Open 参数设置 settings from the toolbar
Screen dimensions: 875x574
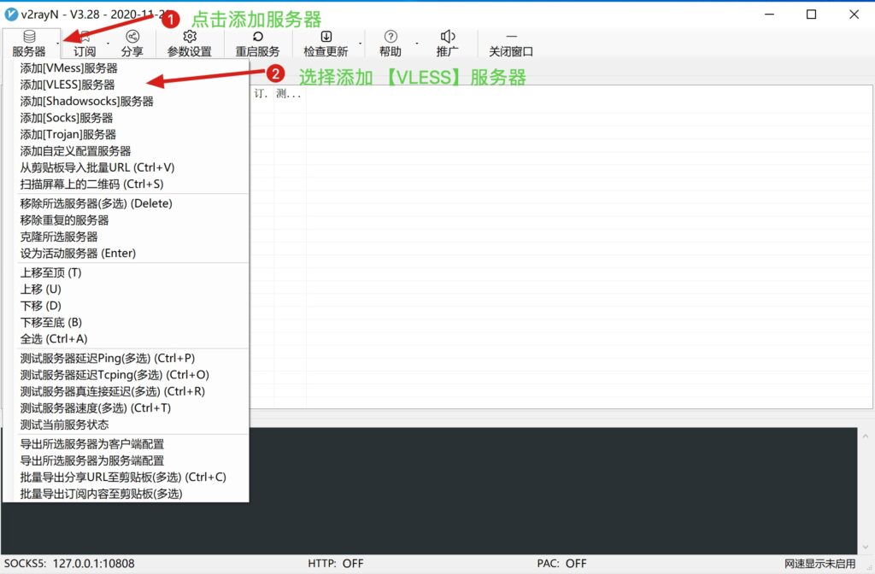189,44
